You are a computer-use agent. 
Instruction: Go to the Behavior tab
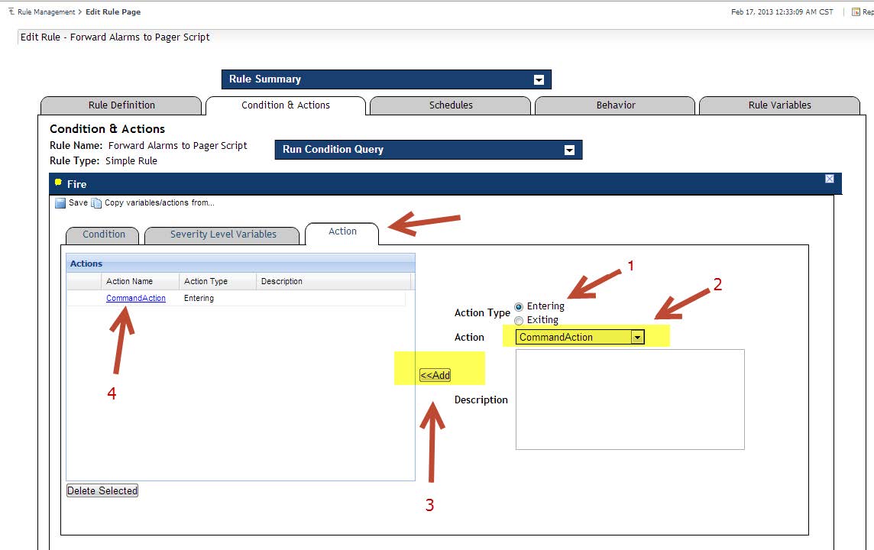(x=616, y=105)
